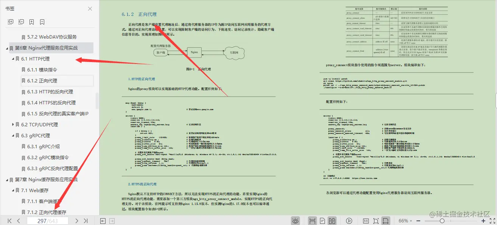The height and width of the screenshot is (225, 497).
Task: Enable fit-to-width page mode
Action: (x=387, y=220)
